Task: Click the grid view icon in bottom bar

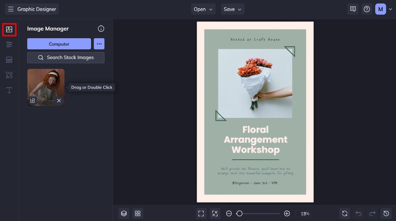Action: pyautogui.click(x=138, y=213)
